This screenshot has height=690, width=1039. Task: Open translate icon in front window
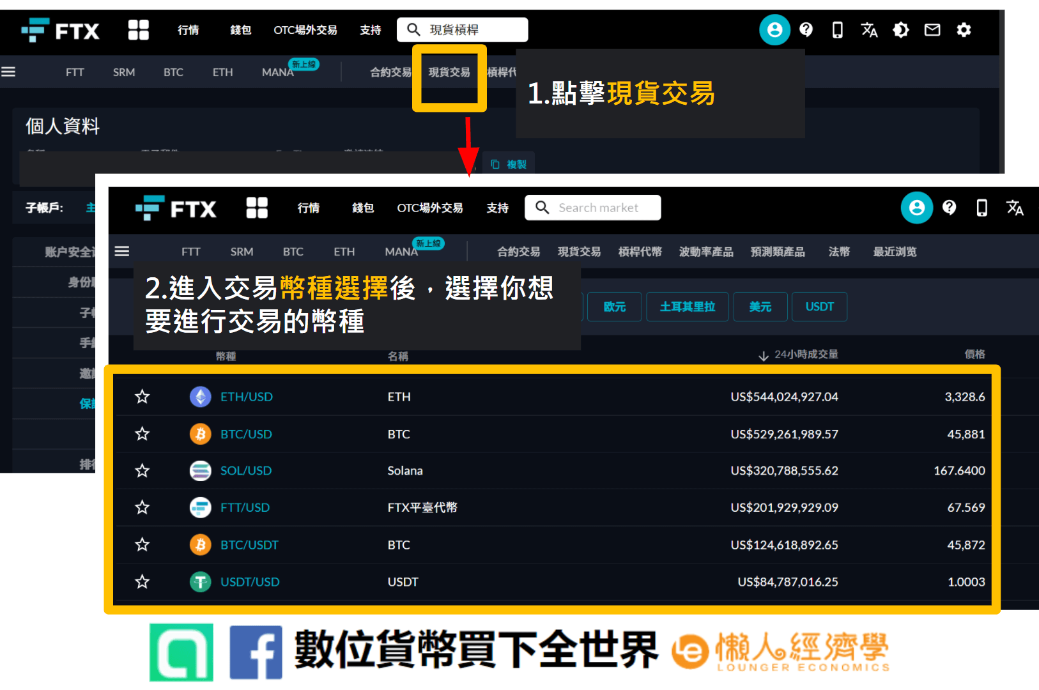1015,208
